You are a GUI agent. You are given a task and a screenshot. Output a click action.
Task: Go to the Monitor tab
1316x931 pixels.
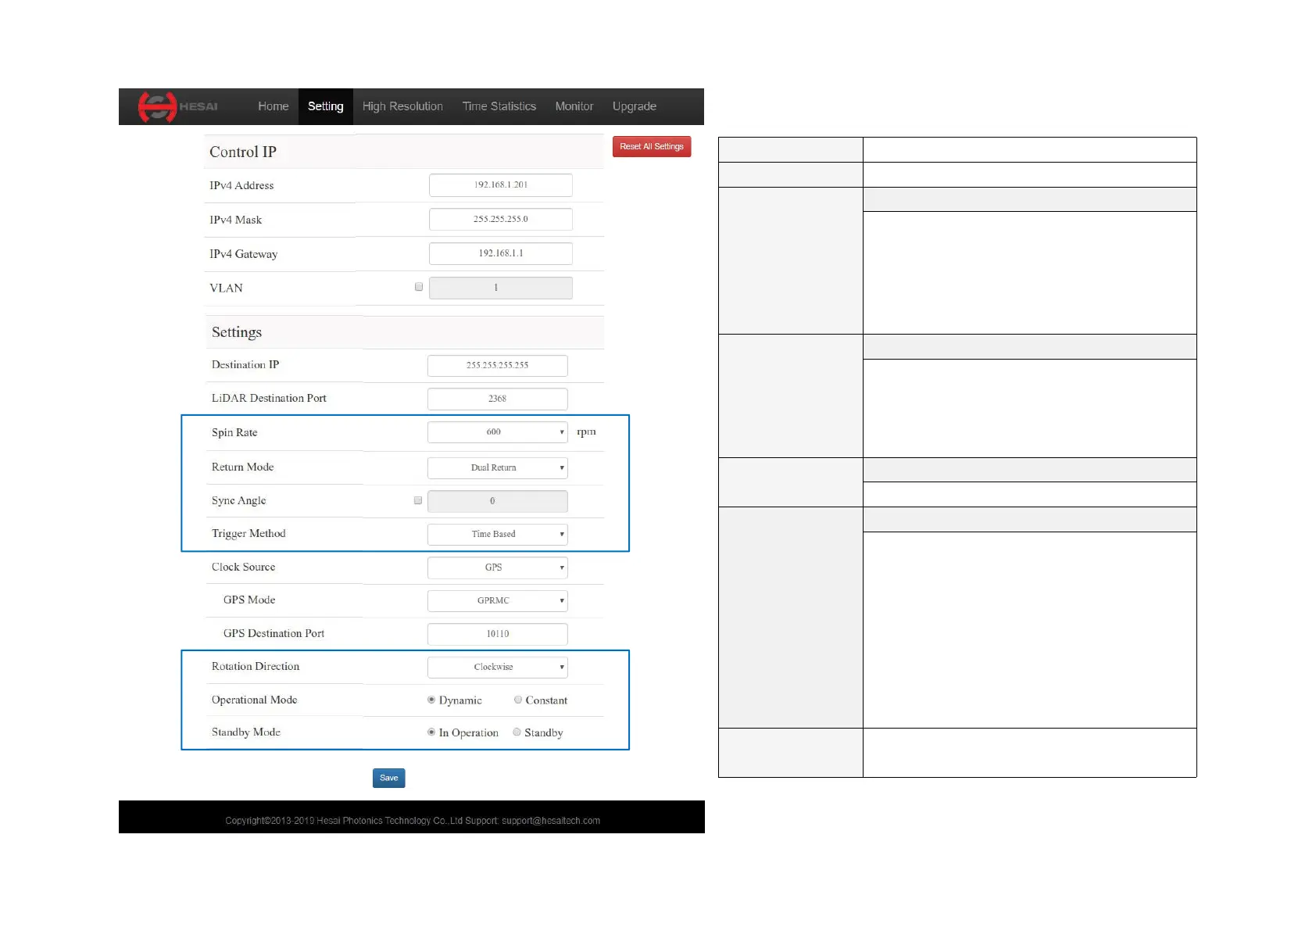574,106
